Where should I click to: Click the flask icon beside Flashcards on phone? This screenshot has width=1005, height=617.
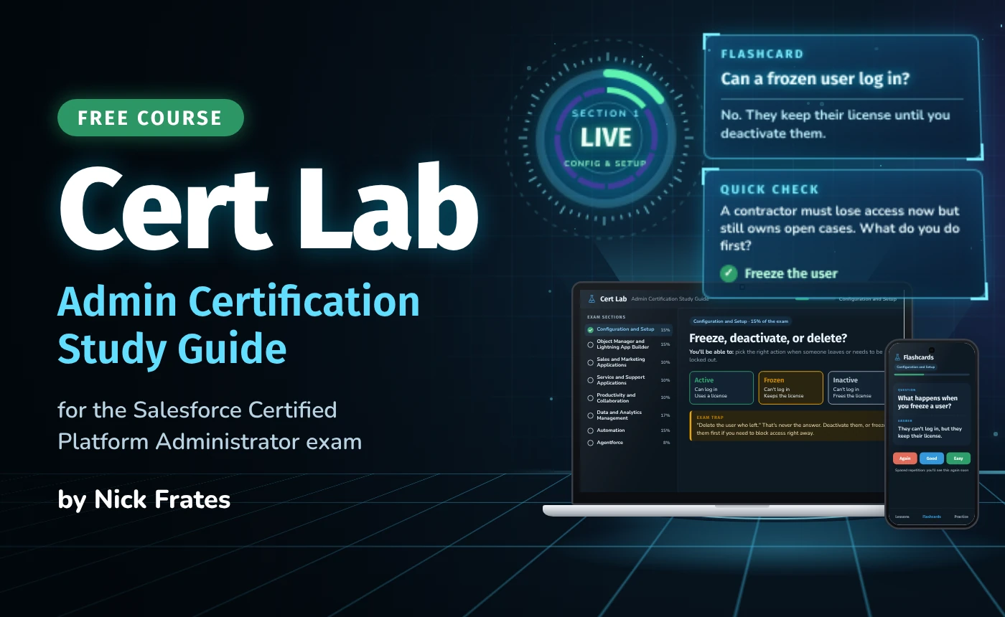click(x=897, y=357)
